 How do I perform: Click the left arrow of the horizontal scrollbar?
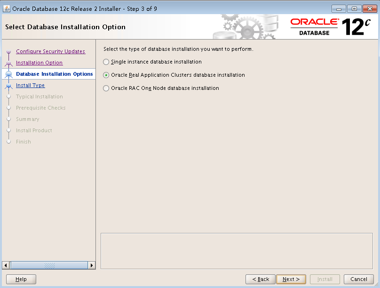[x=4, y=265]
